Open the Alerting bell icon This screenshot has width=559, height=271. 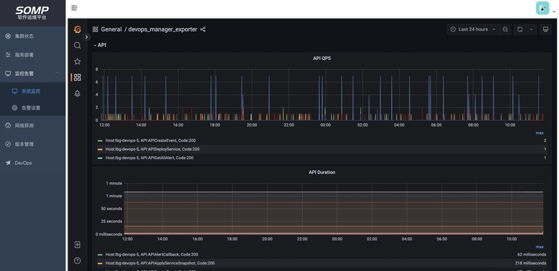coord(78,94)
